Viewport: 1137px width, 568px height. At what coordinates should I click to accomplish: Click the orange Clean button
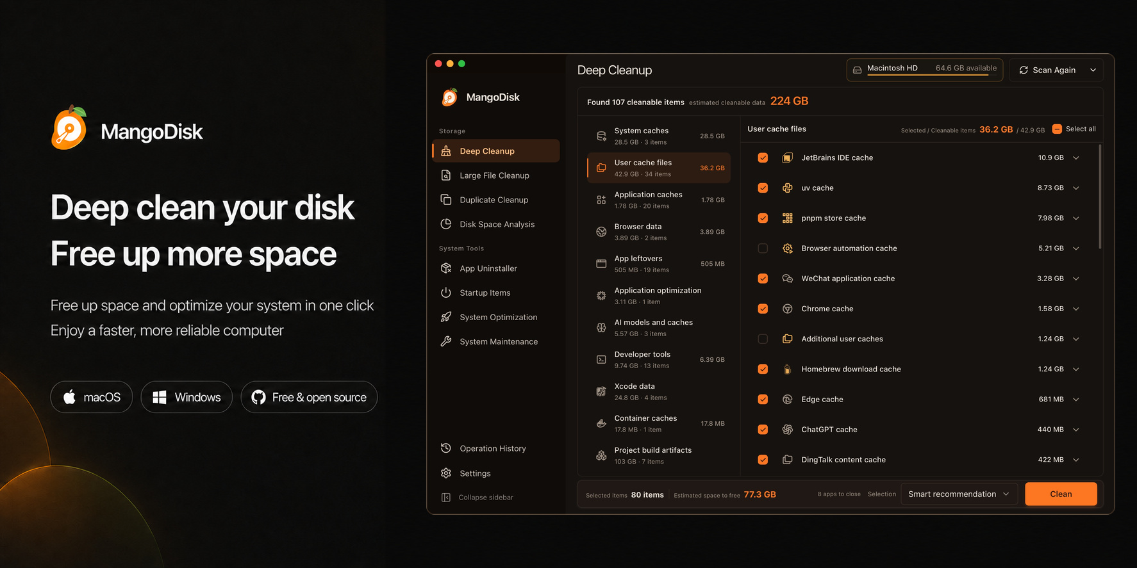[1061, 494]
